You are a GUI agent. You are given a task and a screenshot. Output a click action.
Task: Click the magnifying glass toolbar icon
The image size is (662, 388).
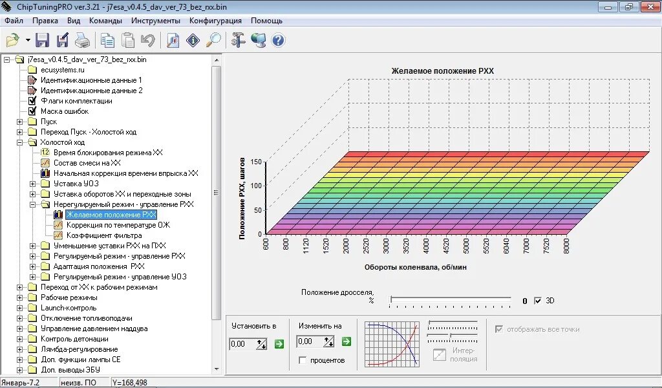[213, 41]
